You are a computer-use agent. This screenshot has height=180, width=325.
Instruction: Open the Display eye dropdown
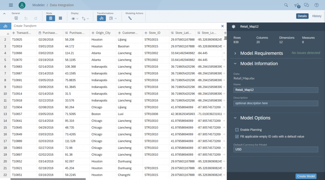pos(75,19)
